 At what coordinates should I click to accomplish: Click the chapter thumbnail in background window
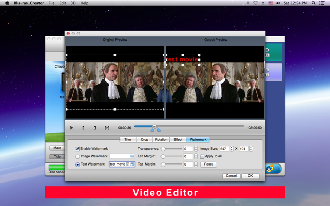click(63, 82)
